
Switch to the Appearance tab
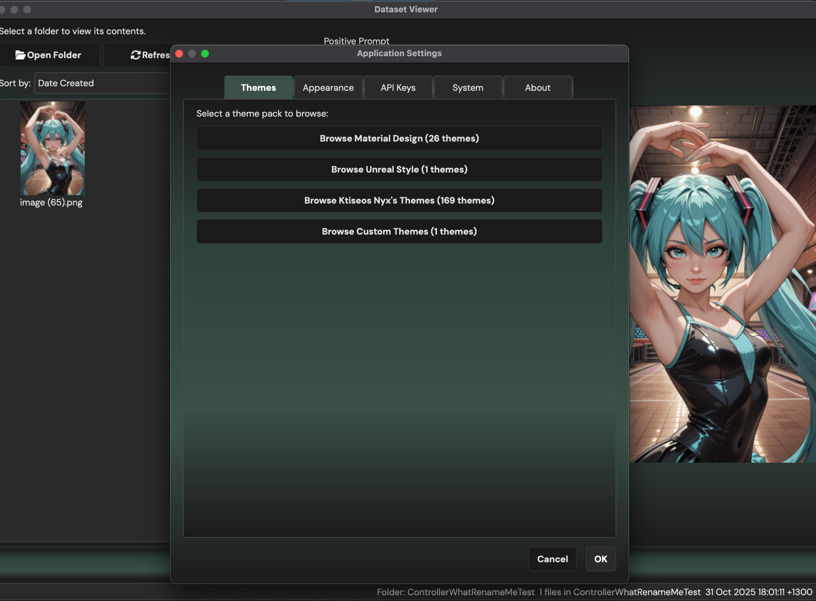(x=328, y=87)
